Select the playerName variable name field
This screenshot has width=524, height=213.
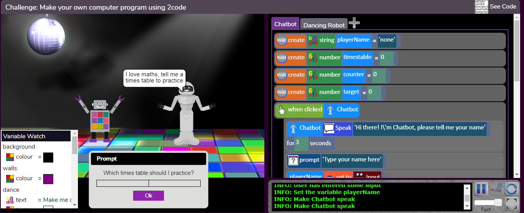[353, 40]
